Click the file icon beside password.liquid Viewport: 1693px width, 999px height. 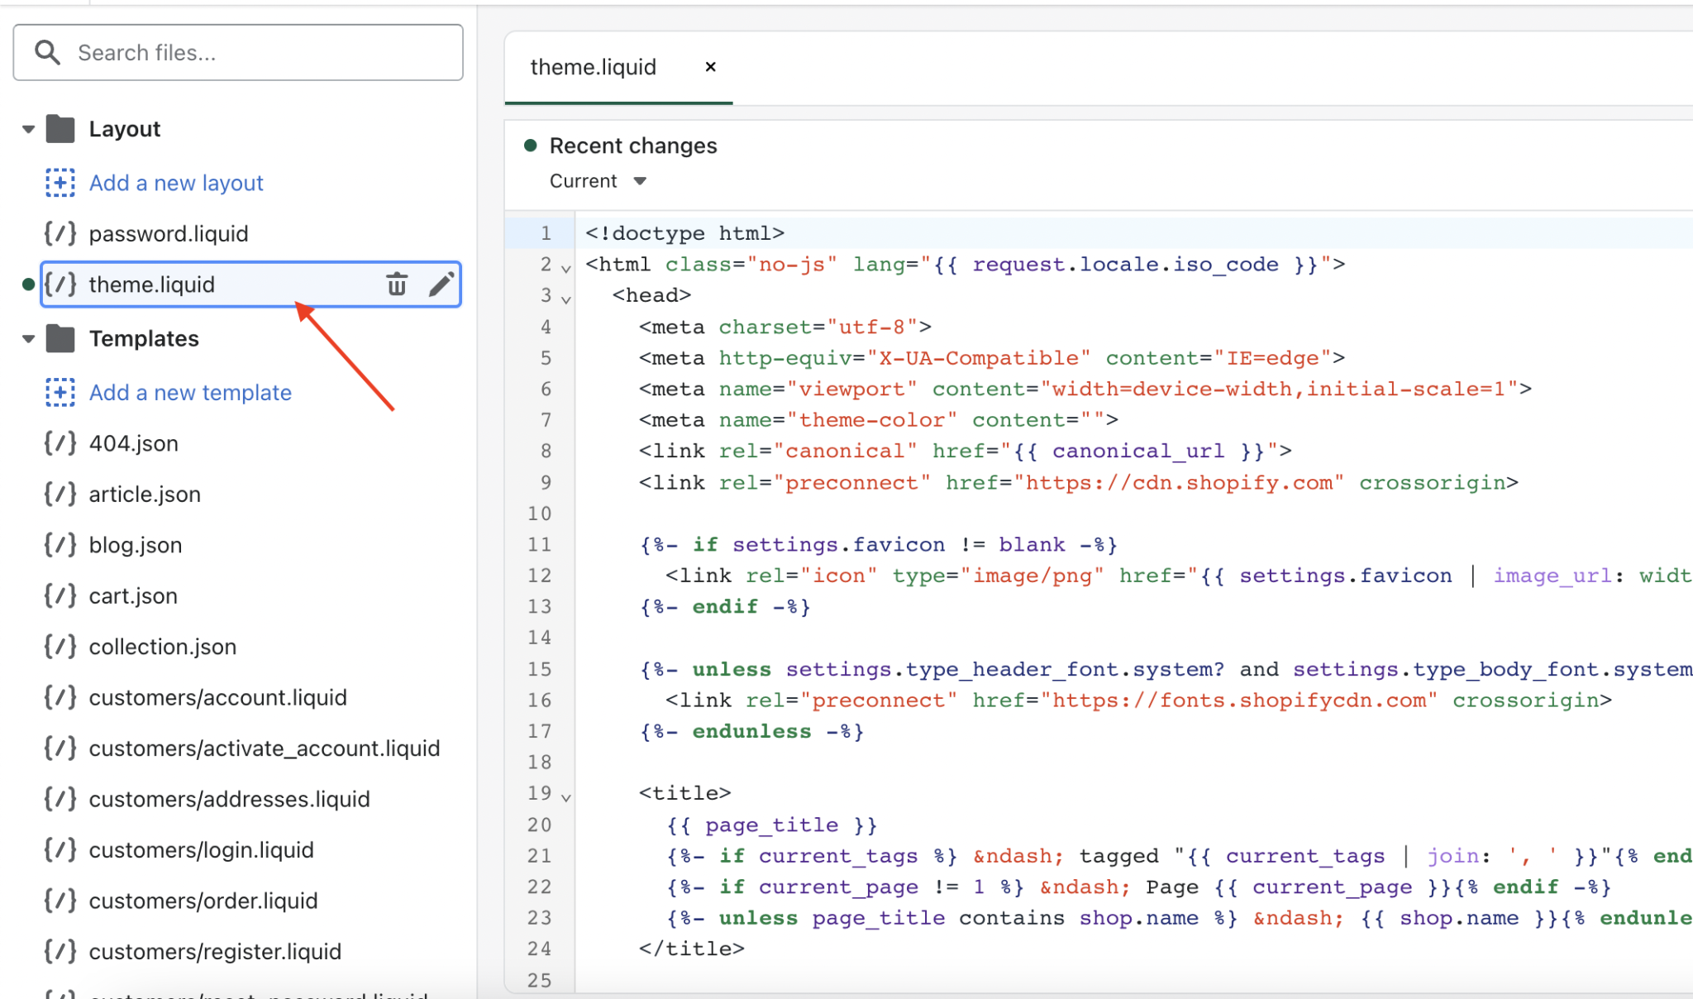point(60,234)
